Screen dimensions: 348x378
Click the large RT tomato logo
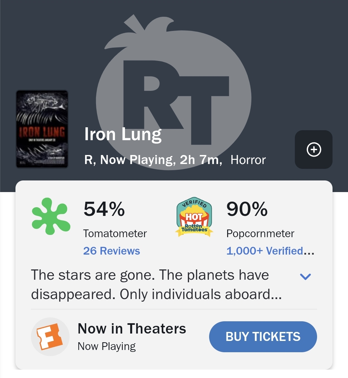174,81
